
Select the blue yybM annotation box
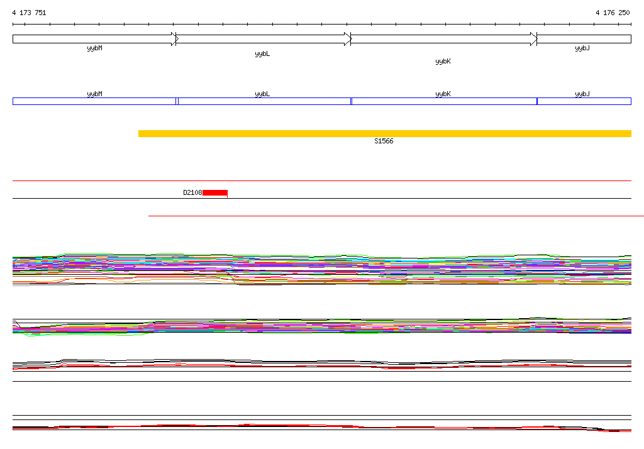[94, 101]
